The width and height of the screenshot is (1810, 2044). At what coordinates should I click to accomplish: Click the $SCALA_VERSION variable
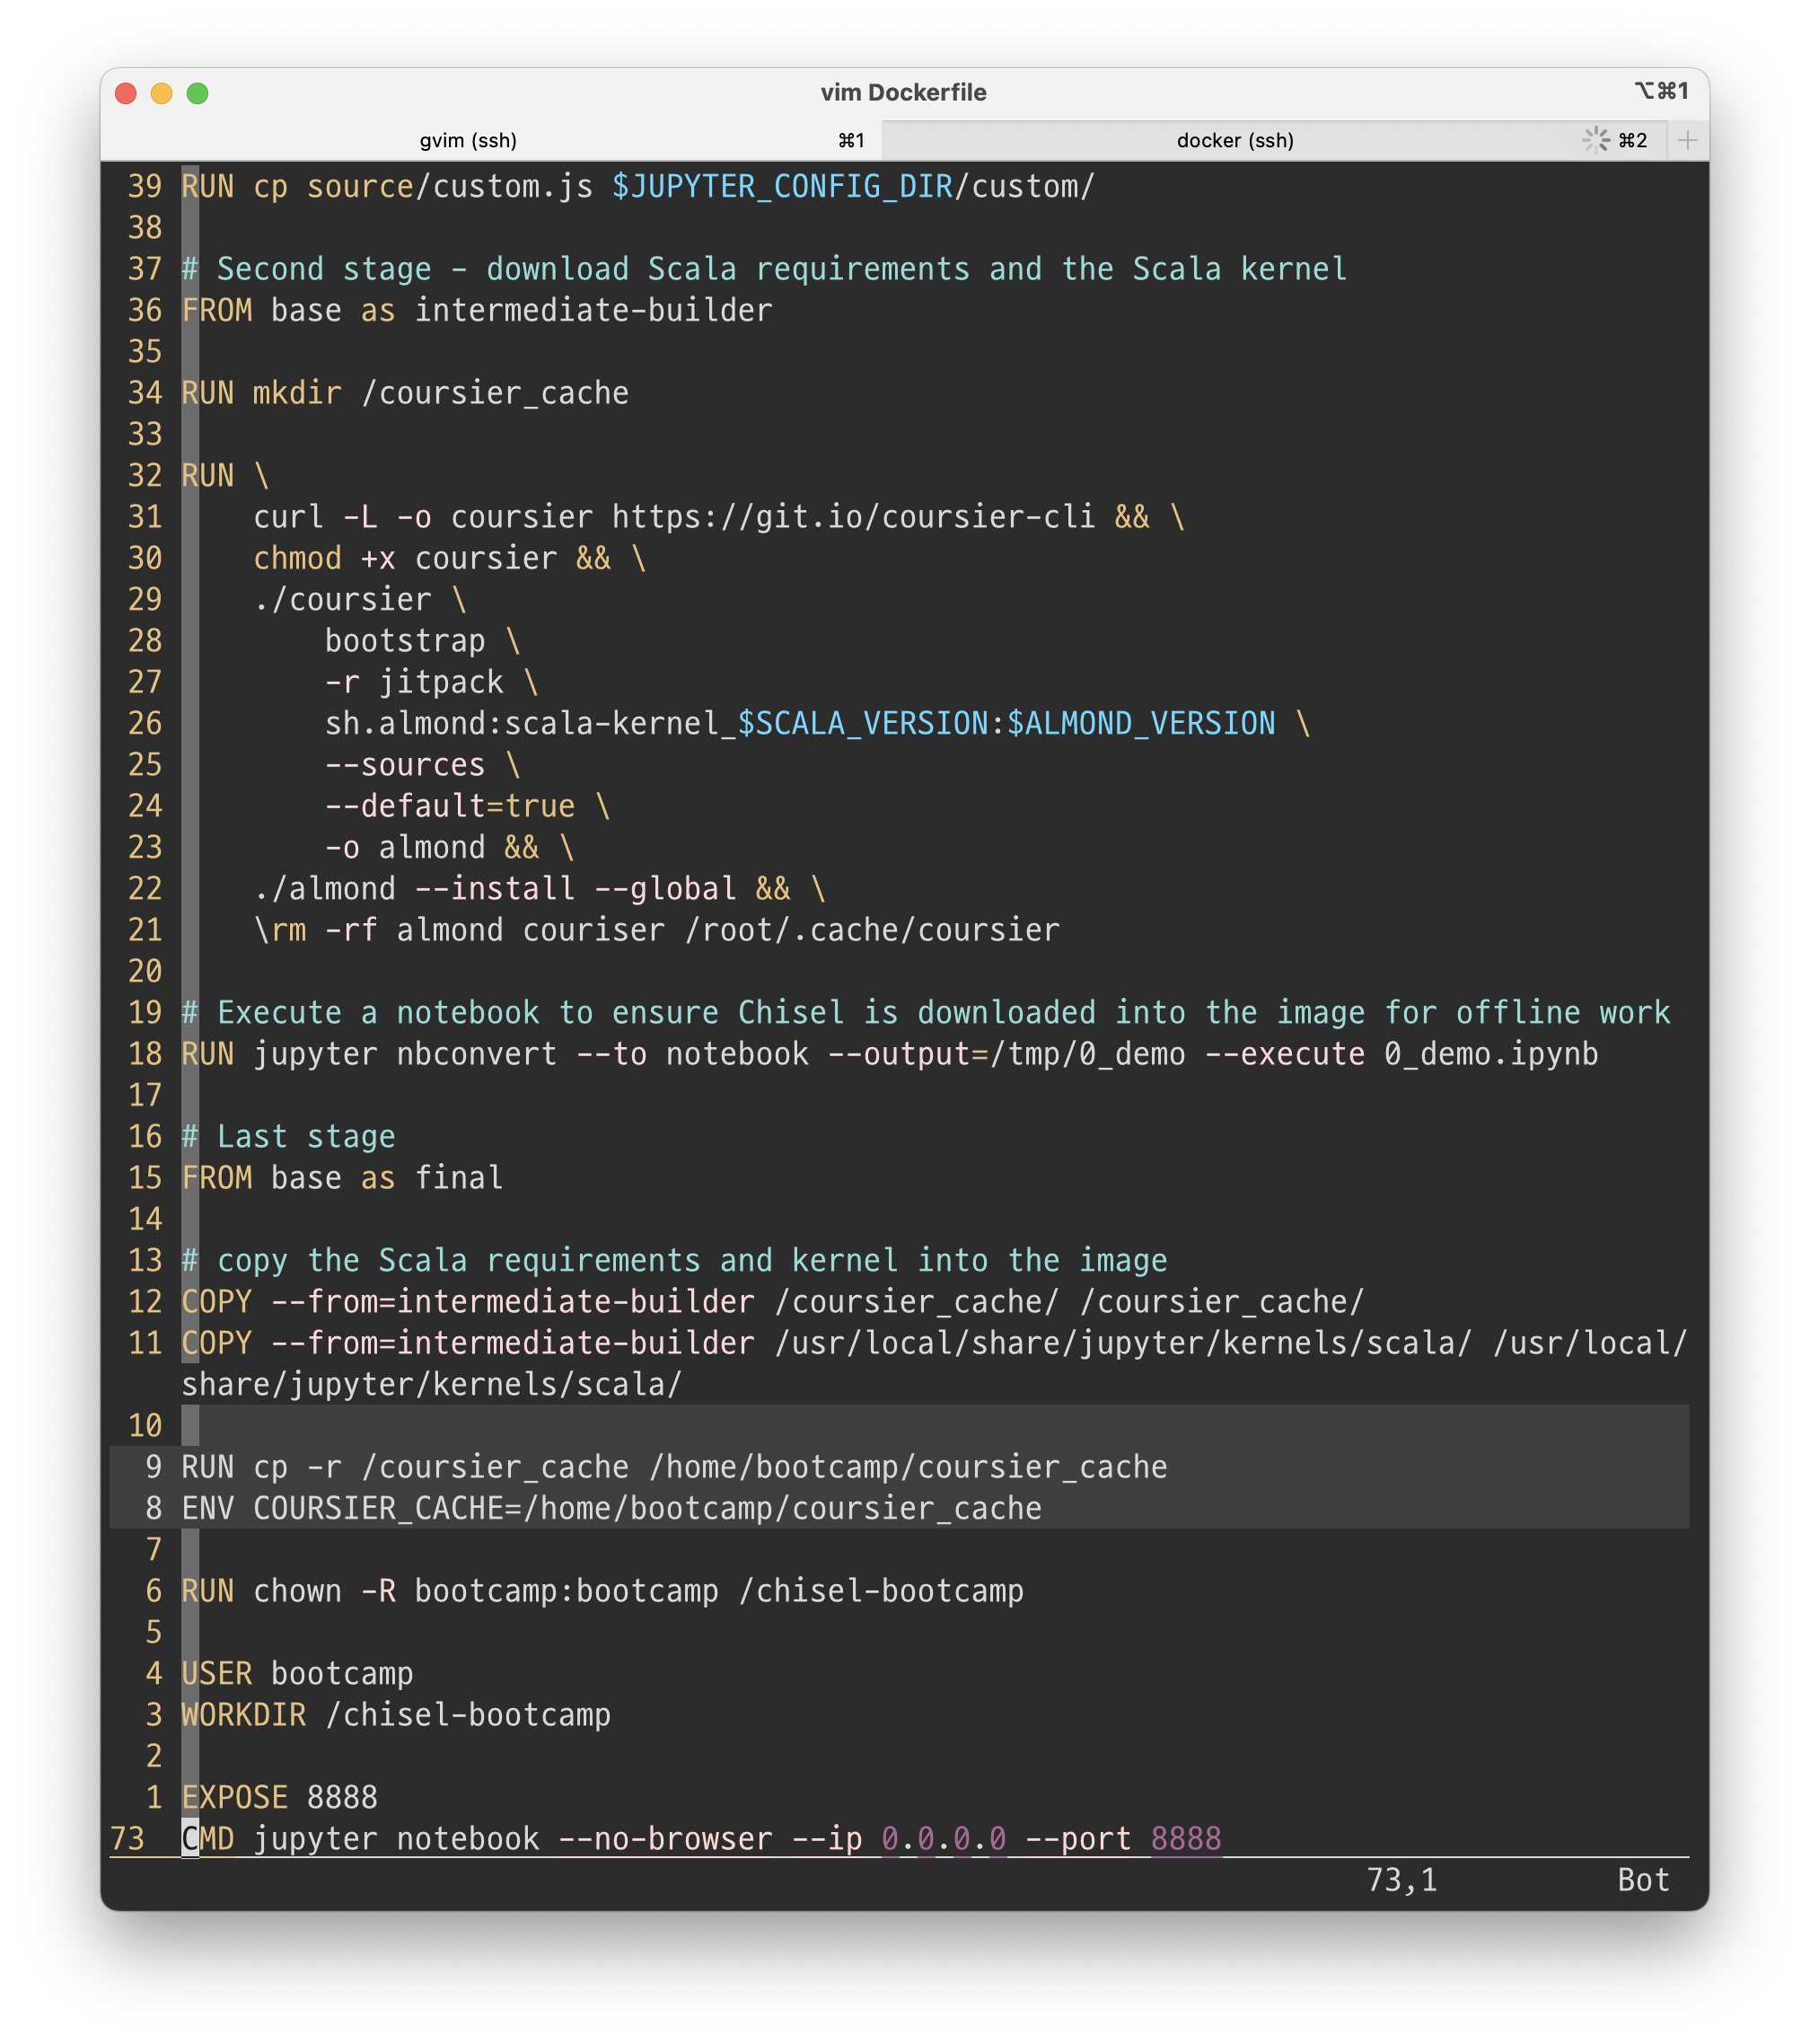(863, 723)
